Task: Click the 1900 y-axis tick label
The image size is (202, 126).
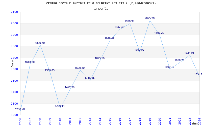Action: pyautogui.click(x=14, y=35)
